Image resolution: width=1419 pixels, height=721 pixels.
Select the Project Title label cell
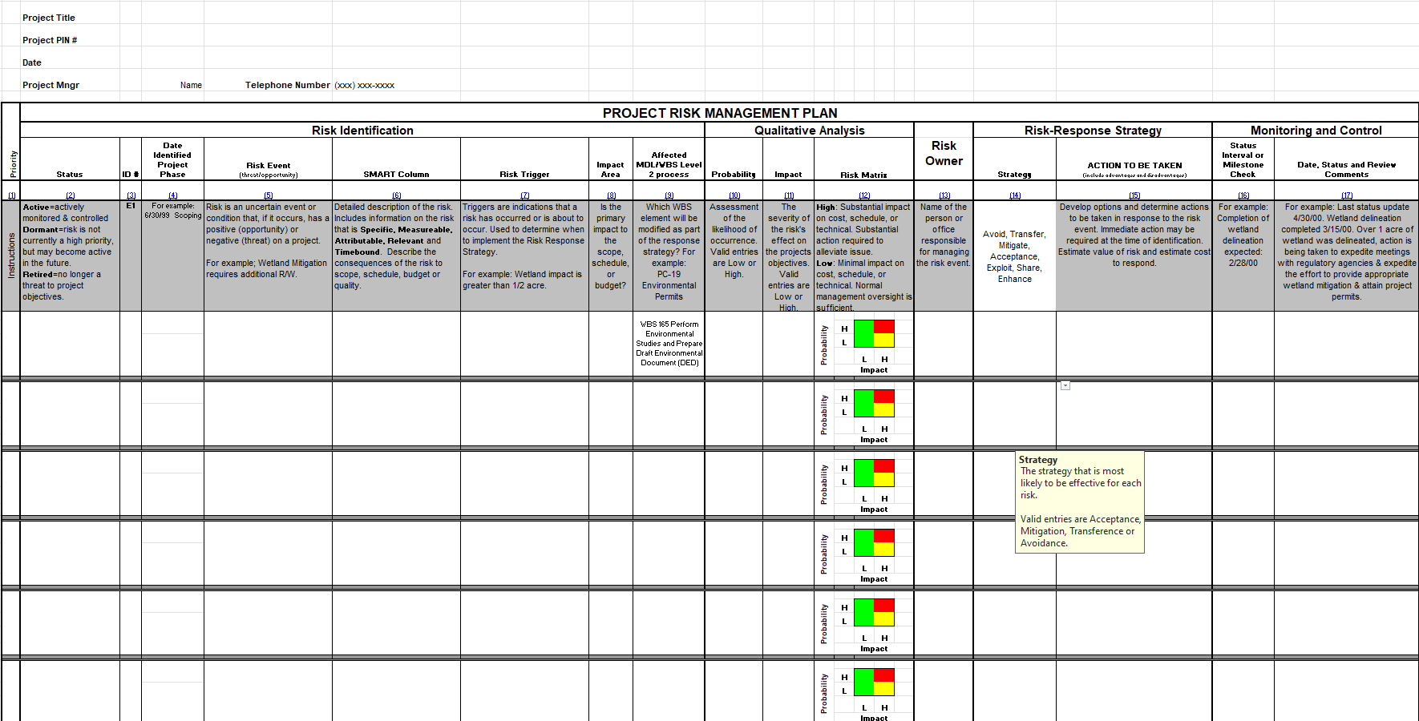(49, 18)
